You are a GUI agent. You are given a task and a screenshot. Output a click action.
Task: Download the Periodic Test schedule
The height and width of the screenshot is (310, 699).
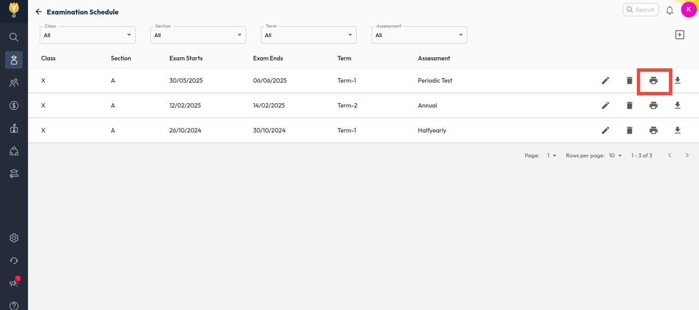coord(677,81)
